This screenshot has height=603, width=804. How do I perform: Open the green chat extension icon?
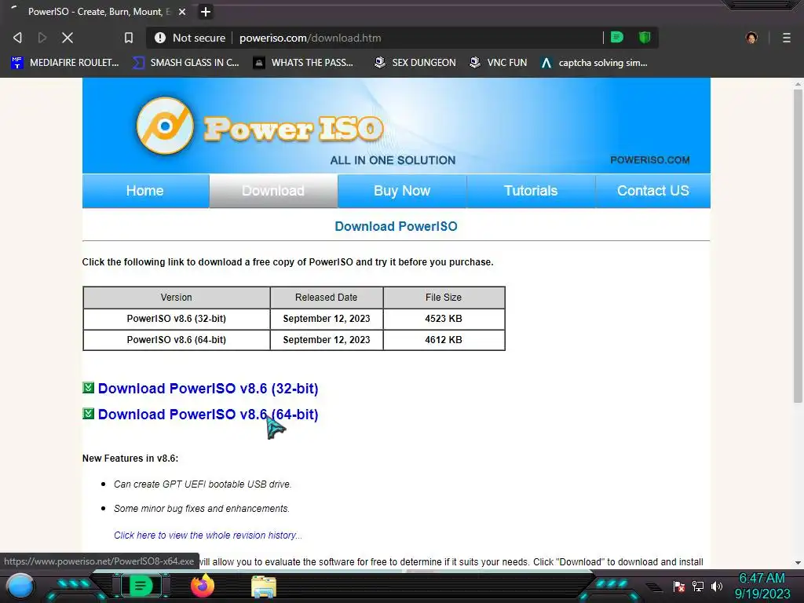click(x=617, y=37)
